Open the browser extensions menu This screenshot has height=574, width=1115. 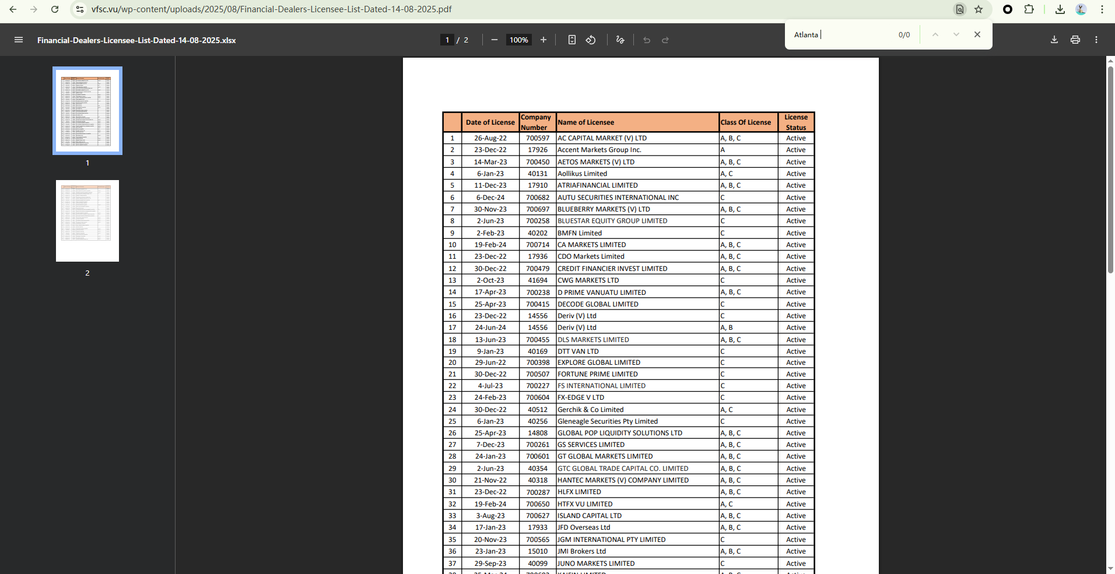(x=1029, y=9)
